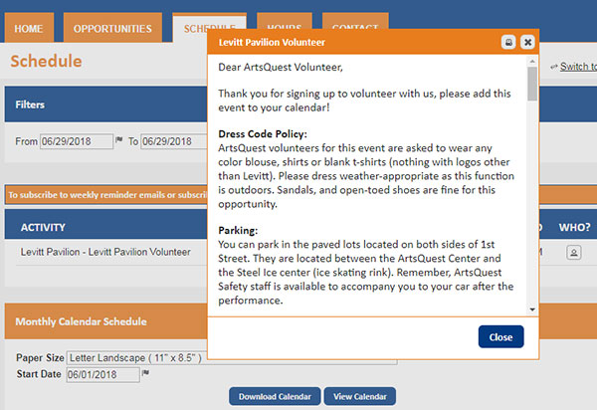Click the print icon in dialog header
Screen dimensions: 597x410
[x=508, y=42]
